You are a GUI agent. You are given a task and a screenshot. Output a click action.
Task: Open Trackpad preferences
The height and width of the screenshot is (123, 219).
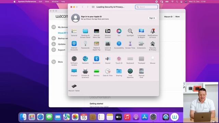[141, 60]
